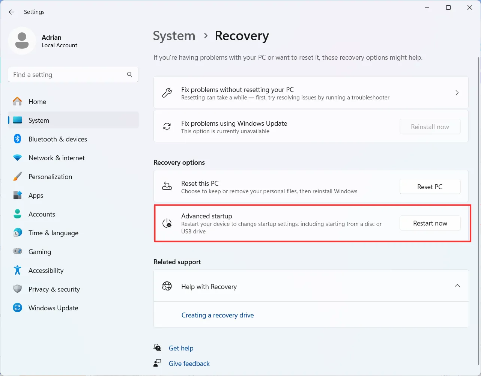Click the Time & language clock icon
This screenshot has width=481, height=376.
point(17,233)
